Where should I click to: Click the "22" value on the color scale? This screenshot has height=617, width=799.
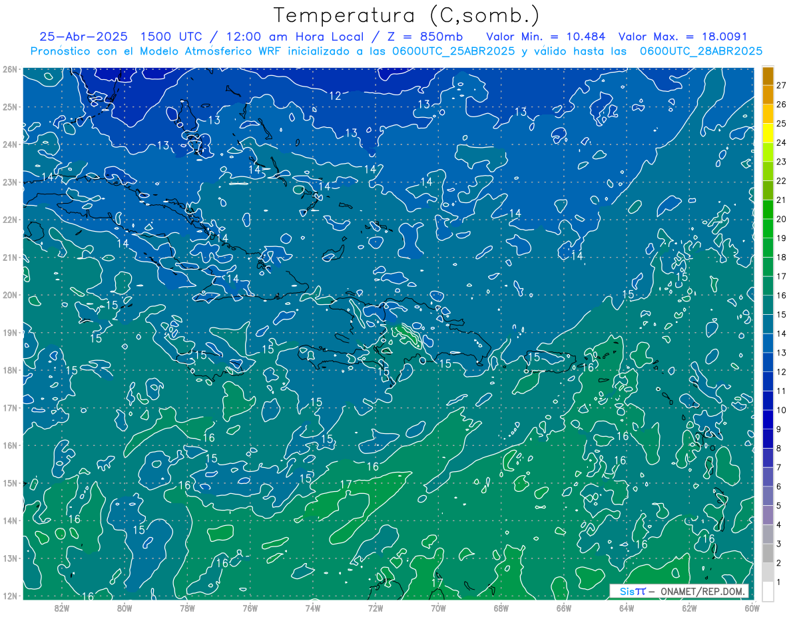pyautogui.click(x=782, y=181)
